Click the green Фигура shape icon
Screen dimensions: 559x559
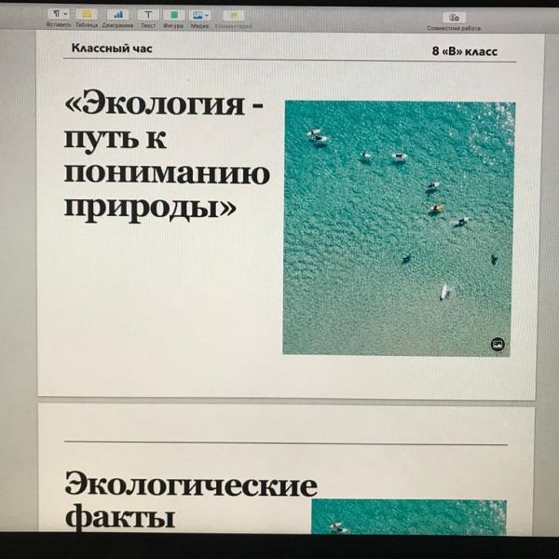coord(173,15)
